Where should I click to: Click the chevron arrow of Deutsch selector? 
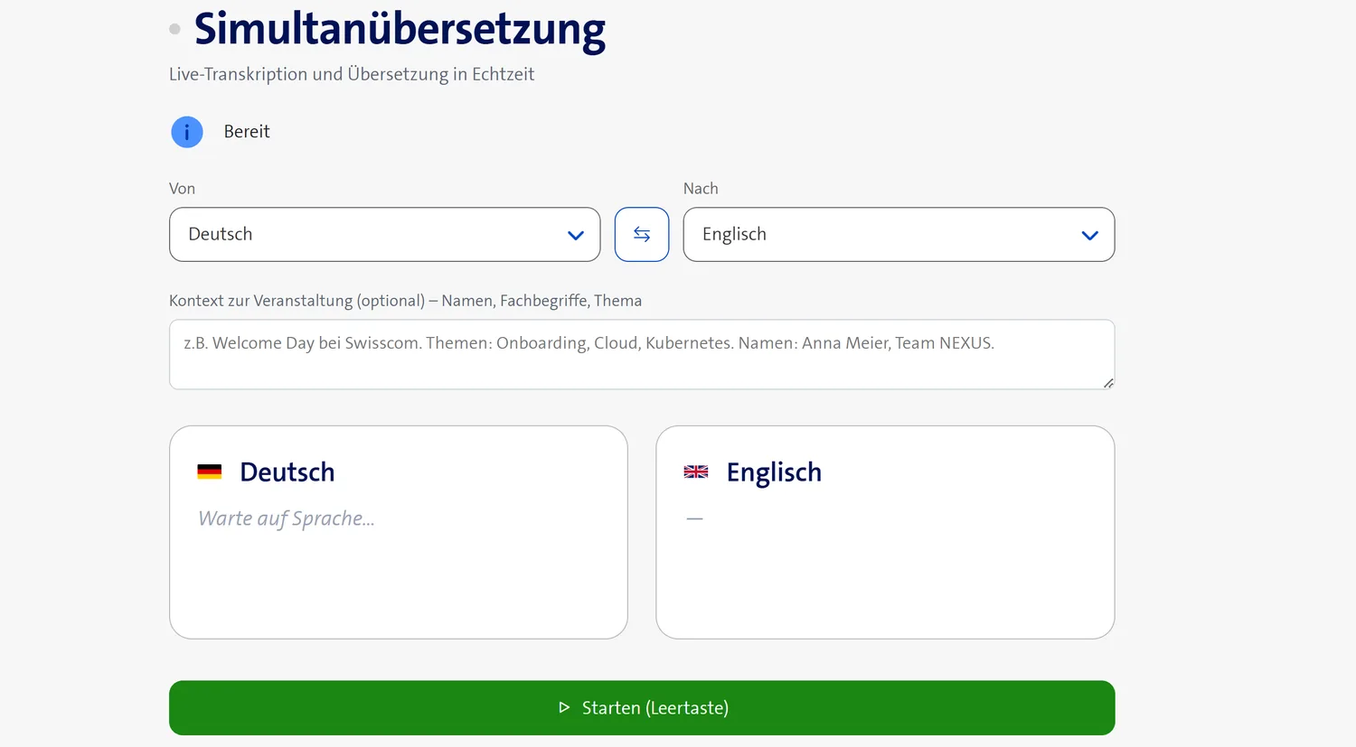(x=576, y=236)
